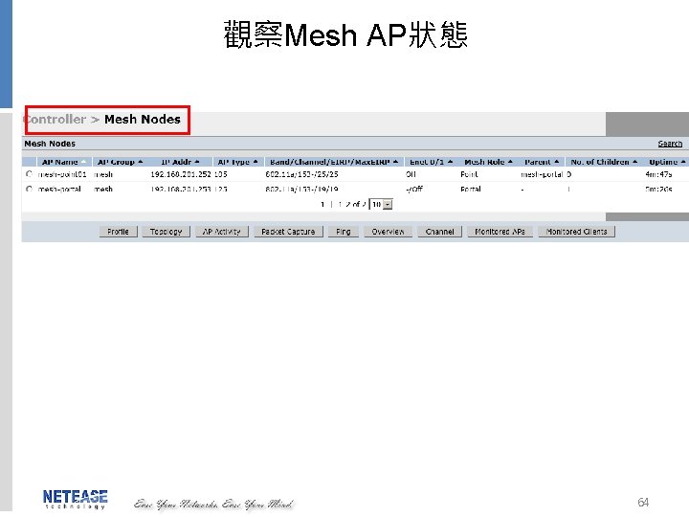Sort by IP Addr column
Screen dimensions: 689x517
point(180,162)
